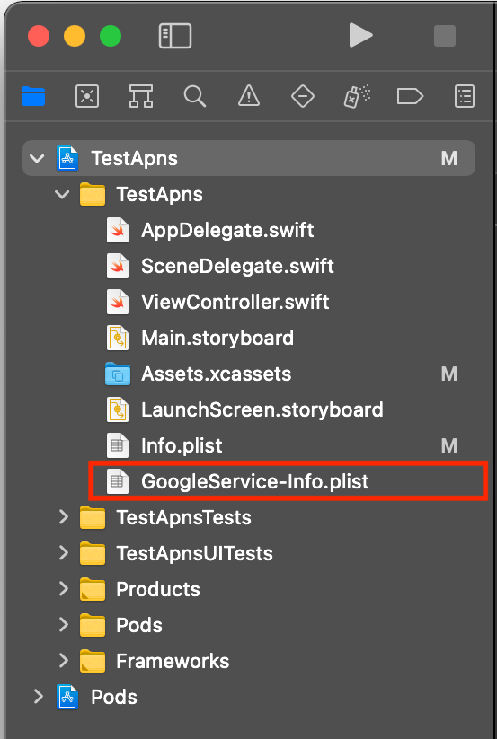
Task: Run the project with Play button
Action: click(360, 36)
